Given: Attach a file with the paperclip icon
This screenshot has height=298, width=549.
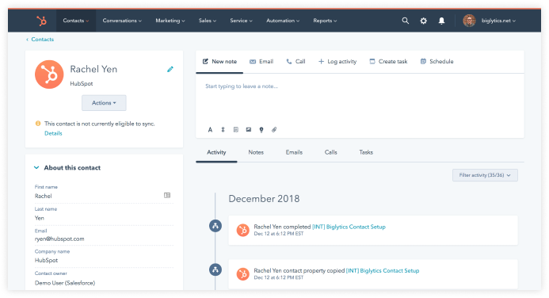Looking at the screenshot, I should point(274,130).
